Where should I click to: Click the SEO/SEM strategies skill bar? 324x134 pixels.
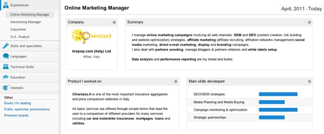278,94
